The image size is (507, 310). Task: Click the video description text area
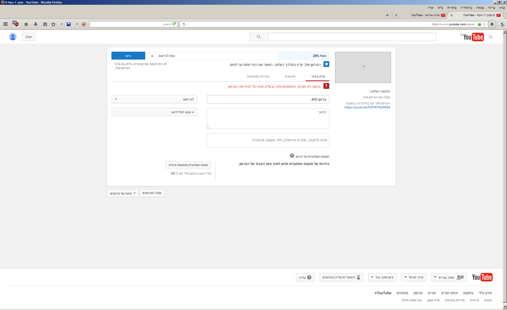pos(268,118)
